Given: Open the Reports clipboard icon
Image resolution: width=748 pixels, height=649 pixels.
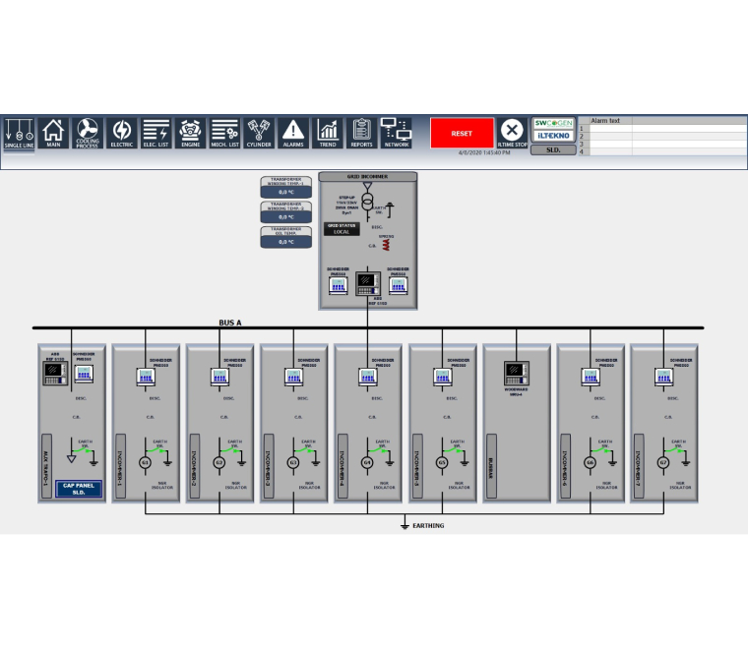Looking at the screenshot, I should (361, 132).
